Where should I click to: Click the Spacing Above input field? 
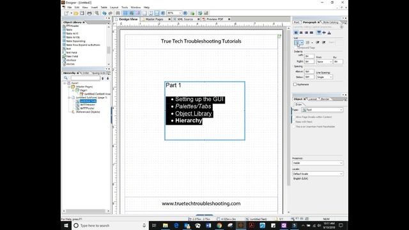point(309,72)
